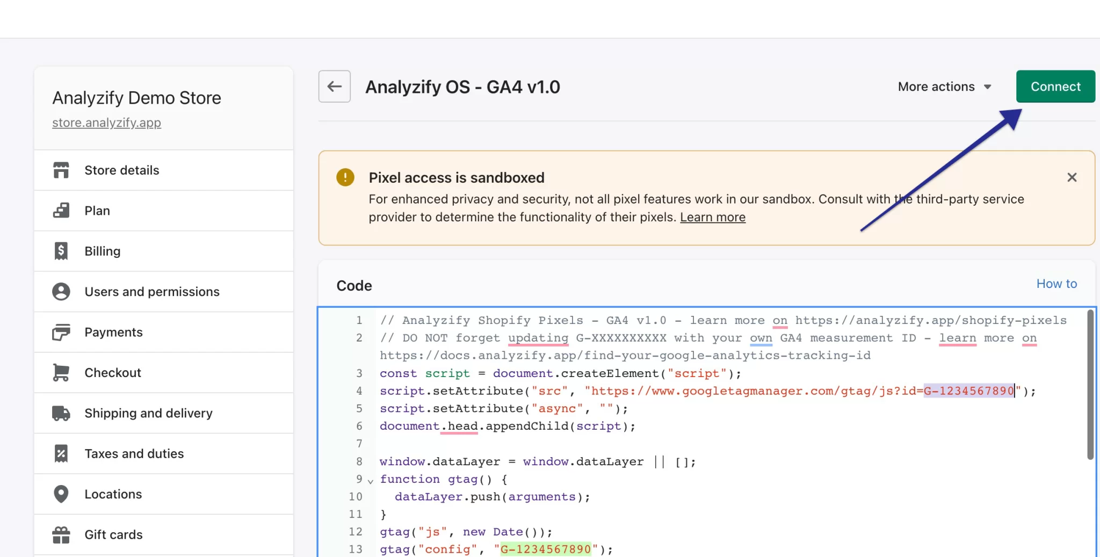Click the code editor vertical scrollbar
Screen dimensions: 1100x557
click(x=1090, y=384)
